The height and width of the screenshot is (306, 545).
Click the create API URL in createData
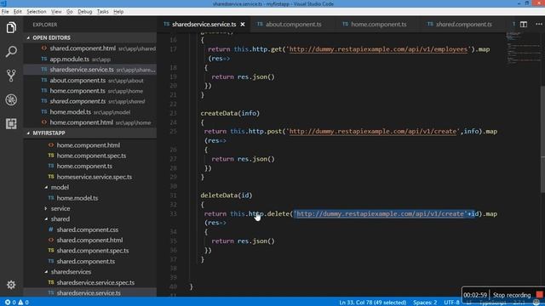373,132
